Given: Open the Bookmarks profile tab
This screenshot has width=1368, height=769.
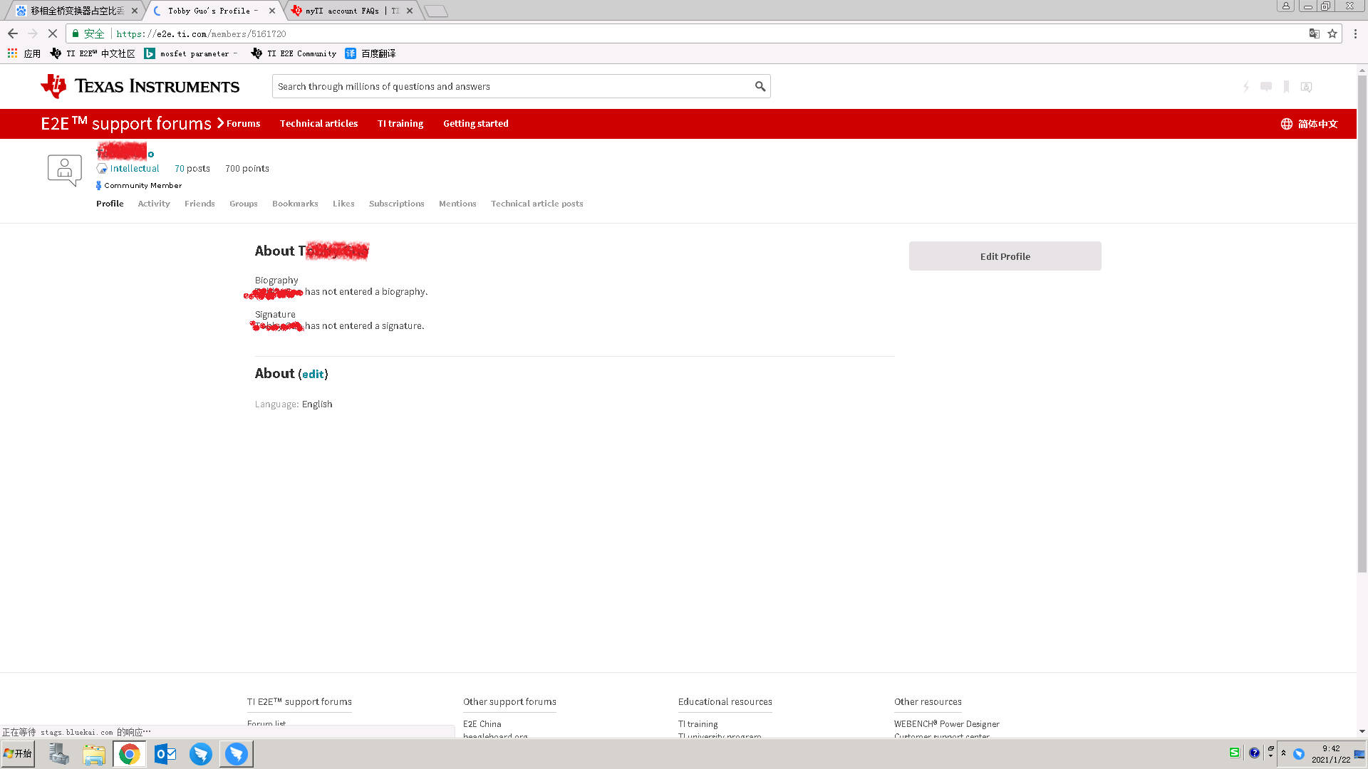Looking at the screenshot, I should click(295, 204).
